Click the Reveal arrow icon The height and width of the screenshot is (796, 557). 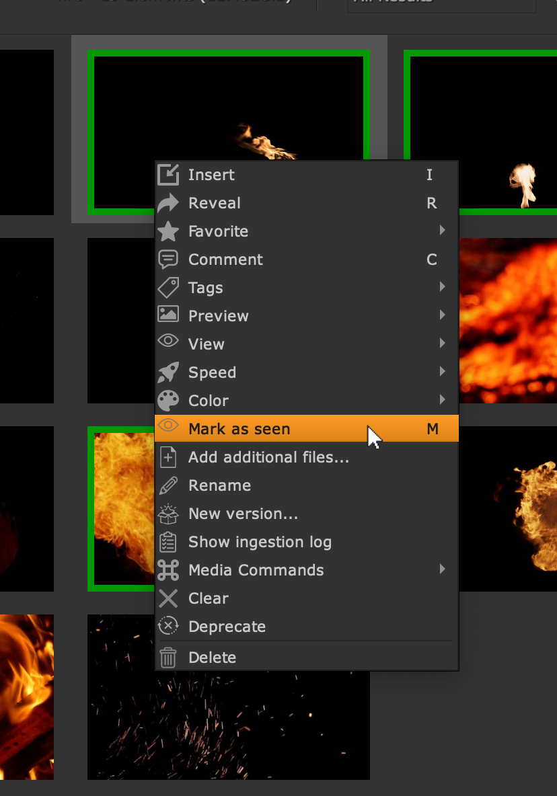(168, 203)
